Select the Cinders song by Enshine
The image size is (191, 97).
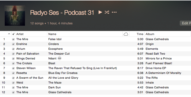click(x=95, y=44)
